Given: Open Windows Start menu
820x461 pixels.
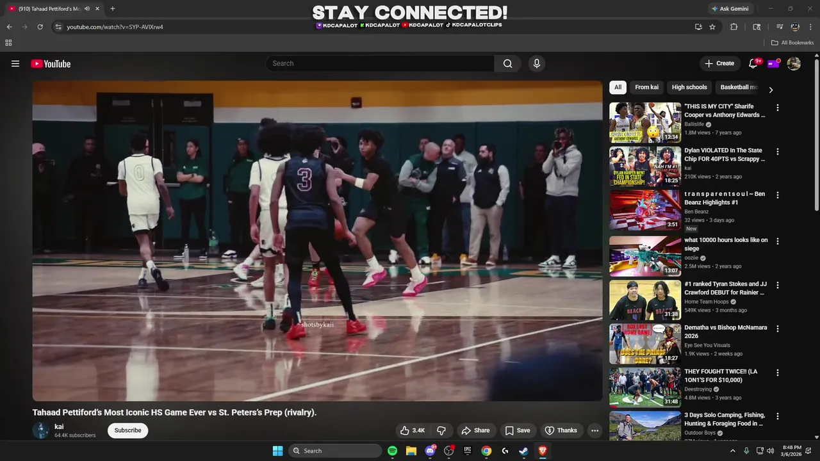Looking at the screenshot, I should 277,451.
